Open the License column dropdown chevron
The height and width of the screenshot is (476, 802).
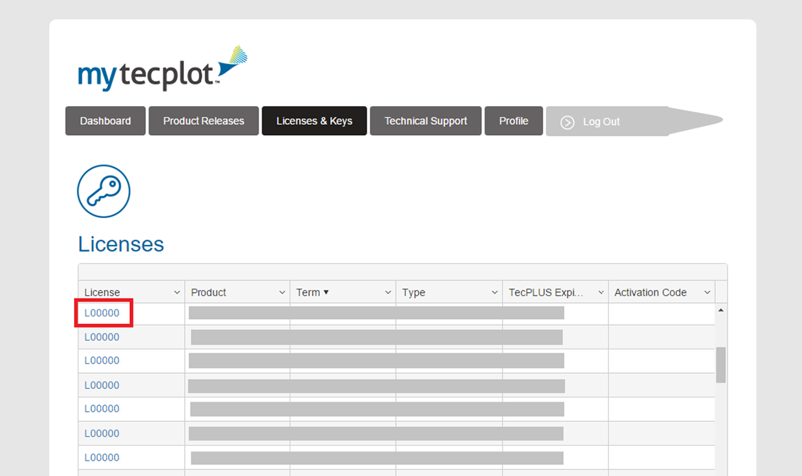coord(177,293)
